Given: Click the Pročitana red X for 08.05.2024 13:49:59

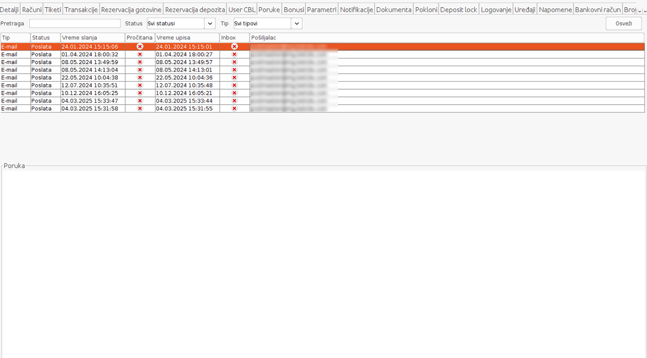Looking at the screenshot, I should pyautogui.click(x=140, y=62).
